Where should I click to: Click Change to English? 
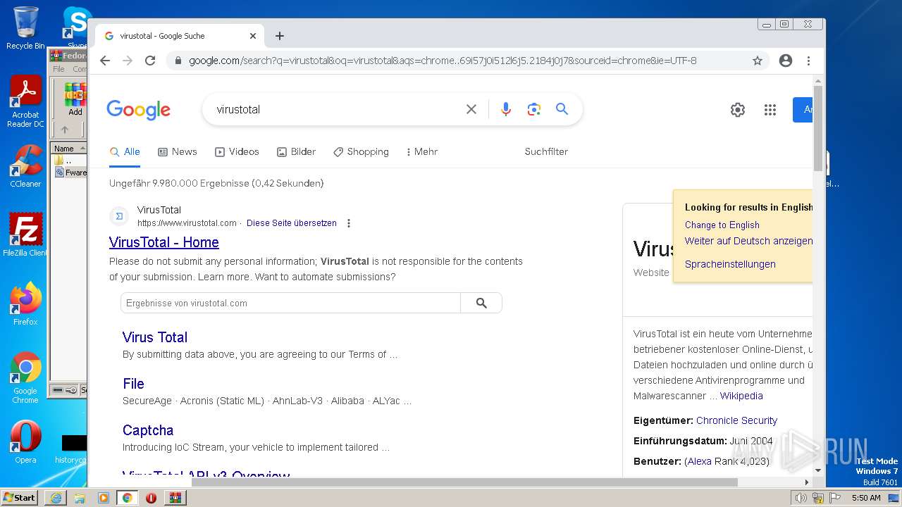pyautogui.click(x=722, y=225)
